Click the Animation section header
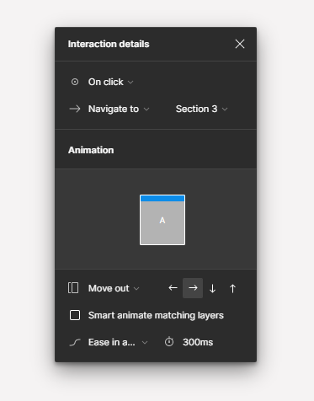 91,150
